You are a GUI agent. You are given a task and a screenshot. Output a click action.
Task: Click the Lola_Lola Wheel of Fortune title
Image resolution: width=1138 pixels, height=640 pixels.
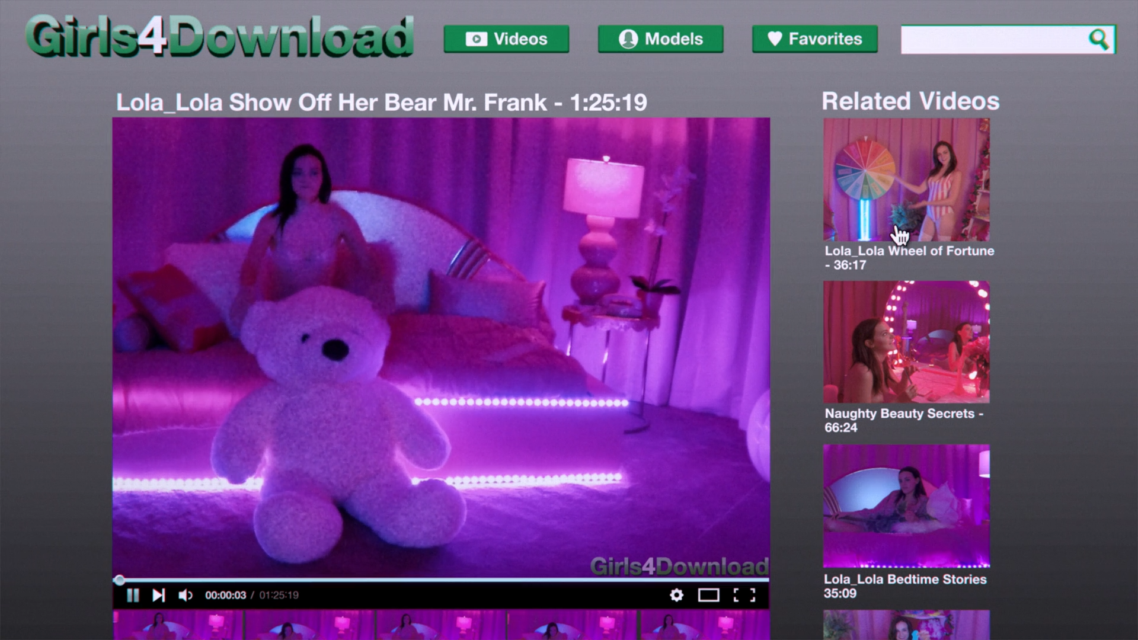coord(909,258)
